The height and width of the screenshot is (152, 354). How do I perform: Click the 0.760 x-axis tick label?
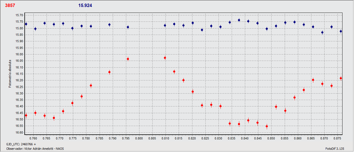[33, 138]
